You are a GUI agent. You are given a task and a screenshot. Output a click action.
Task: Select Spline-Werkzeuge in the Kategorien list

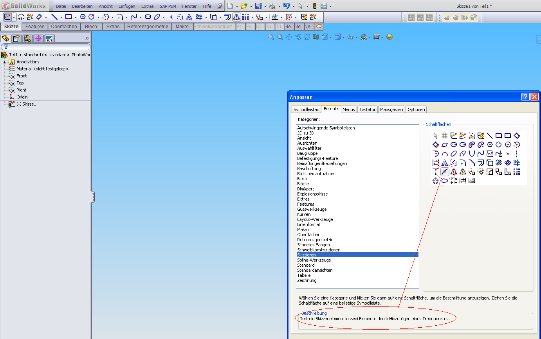pyautogui.click(x=314, y=260)
